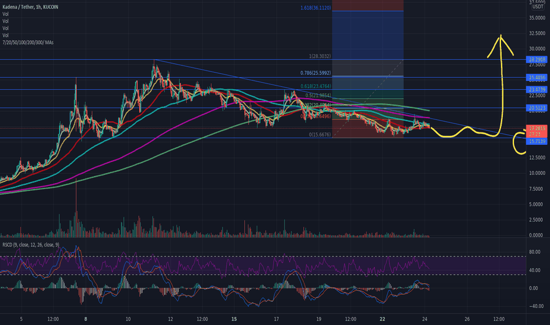The height and width of the screenshot is (325, 550).
Task: Select the 23.4739 price label
Action: pos(537,90)
